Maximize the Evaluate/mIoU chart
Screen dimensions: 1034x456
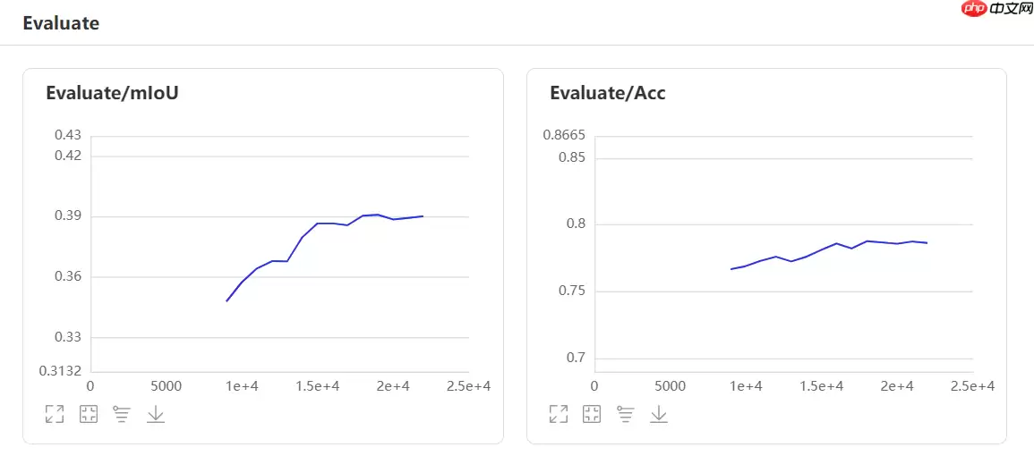click(x=55, y=413)
